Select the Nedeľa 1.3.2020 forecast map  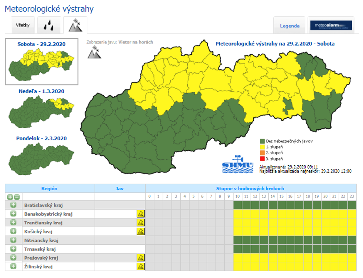click(41, 107)
